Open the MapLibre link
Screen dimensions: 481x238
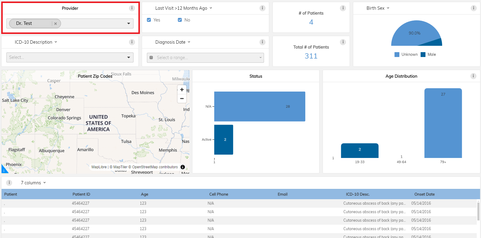pos(99,167)
